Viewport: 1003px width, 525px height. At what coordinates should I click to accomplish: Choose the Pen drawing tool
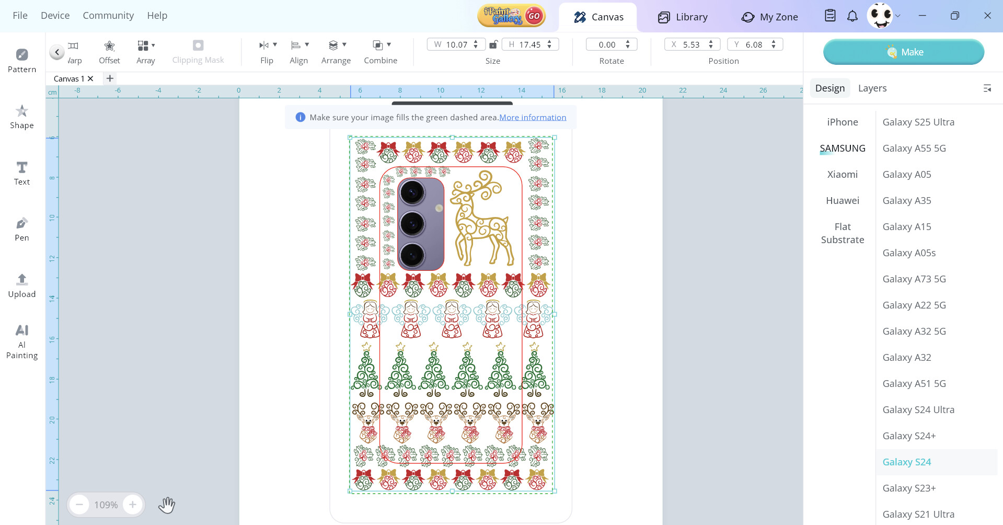coord(22,229)
